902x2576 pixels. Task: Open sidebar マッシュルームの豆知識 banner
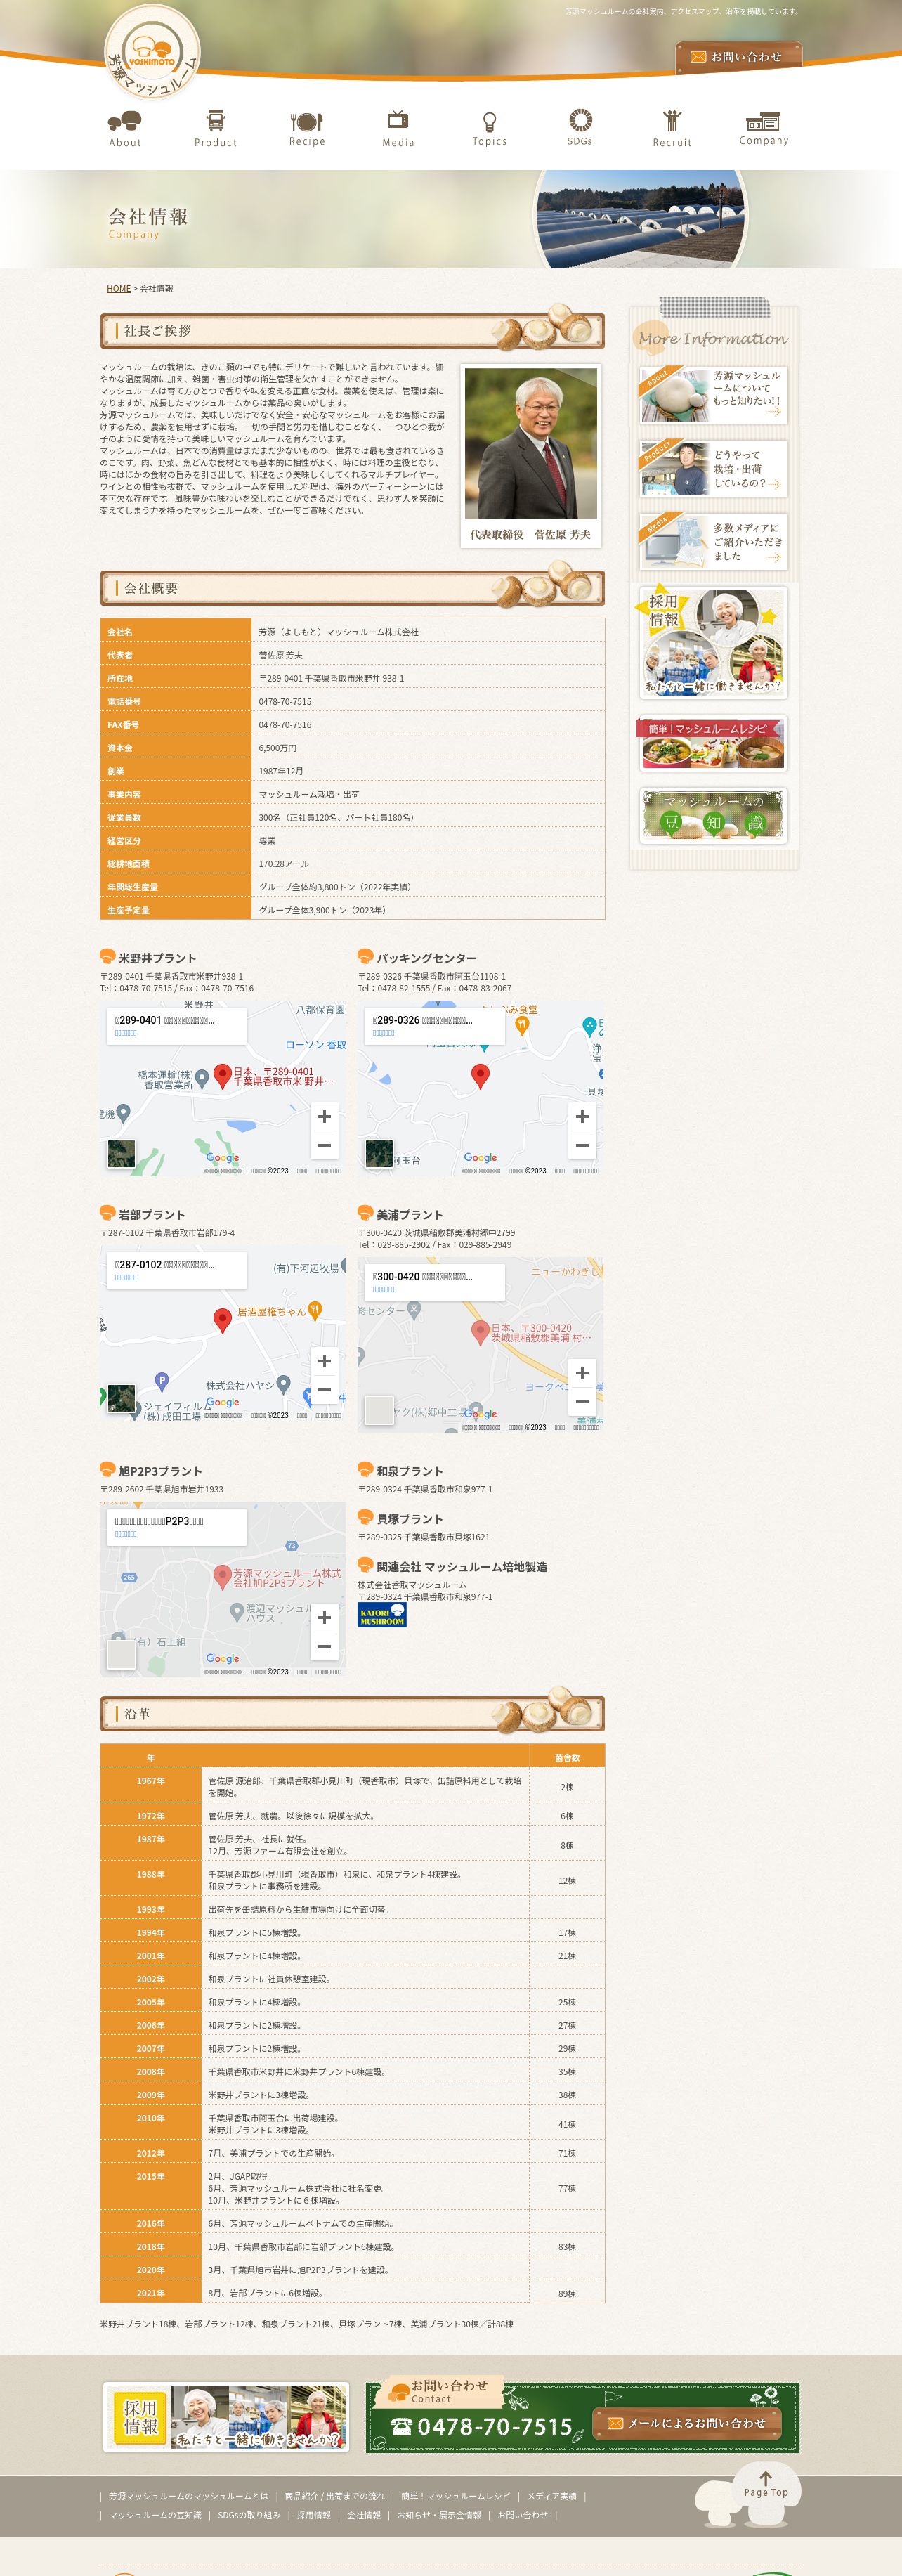(712, 815)
